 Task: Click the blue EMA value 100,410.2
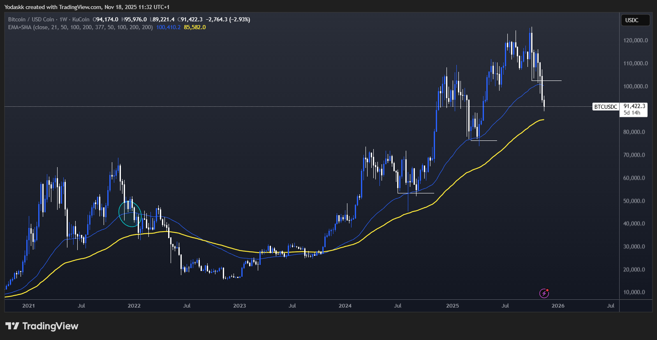point(168,28)
